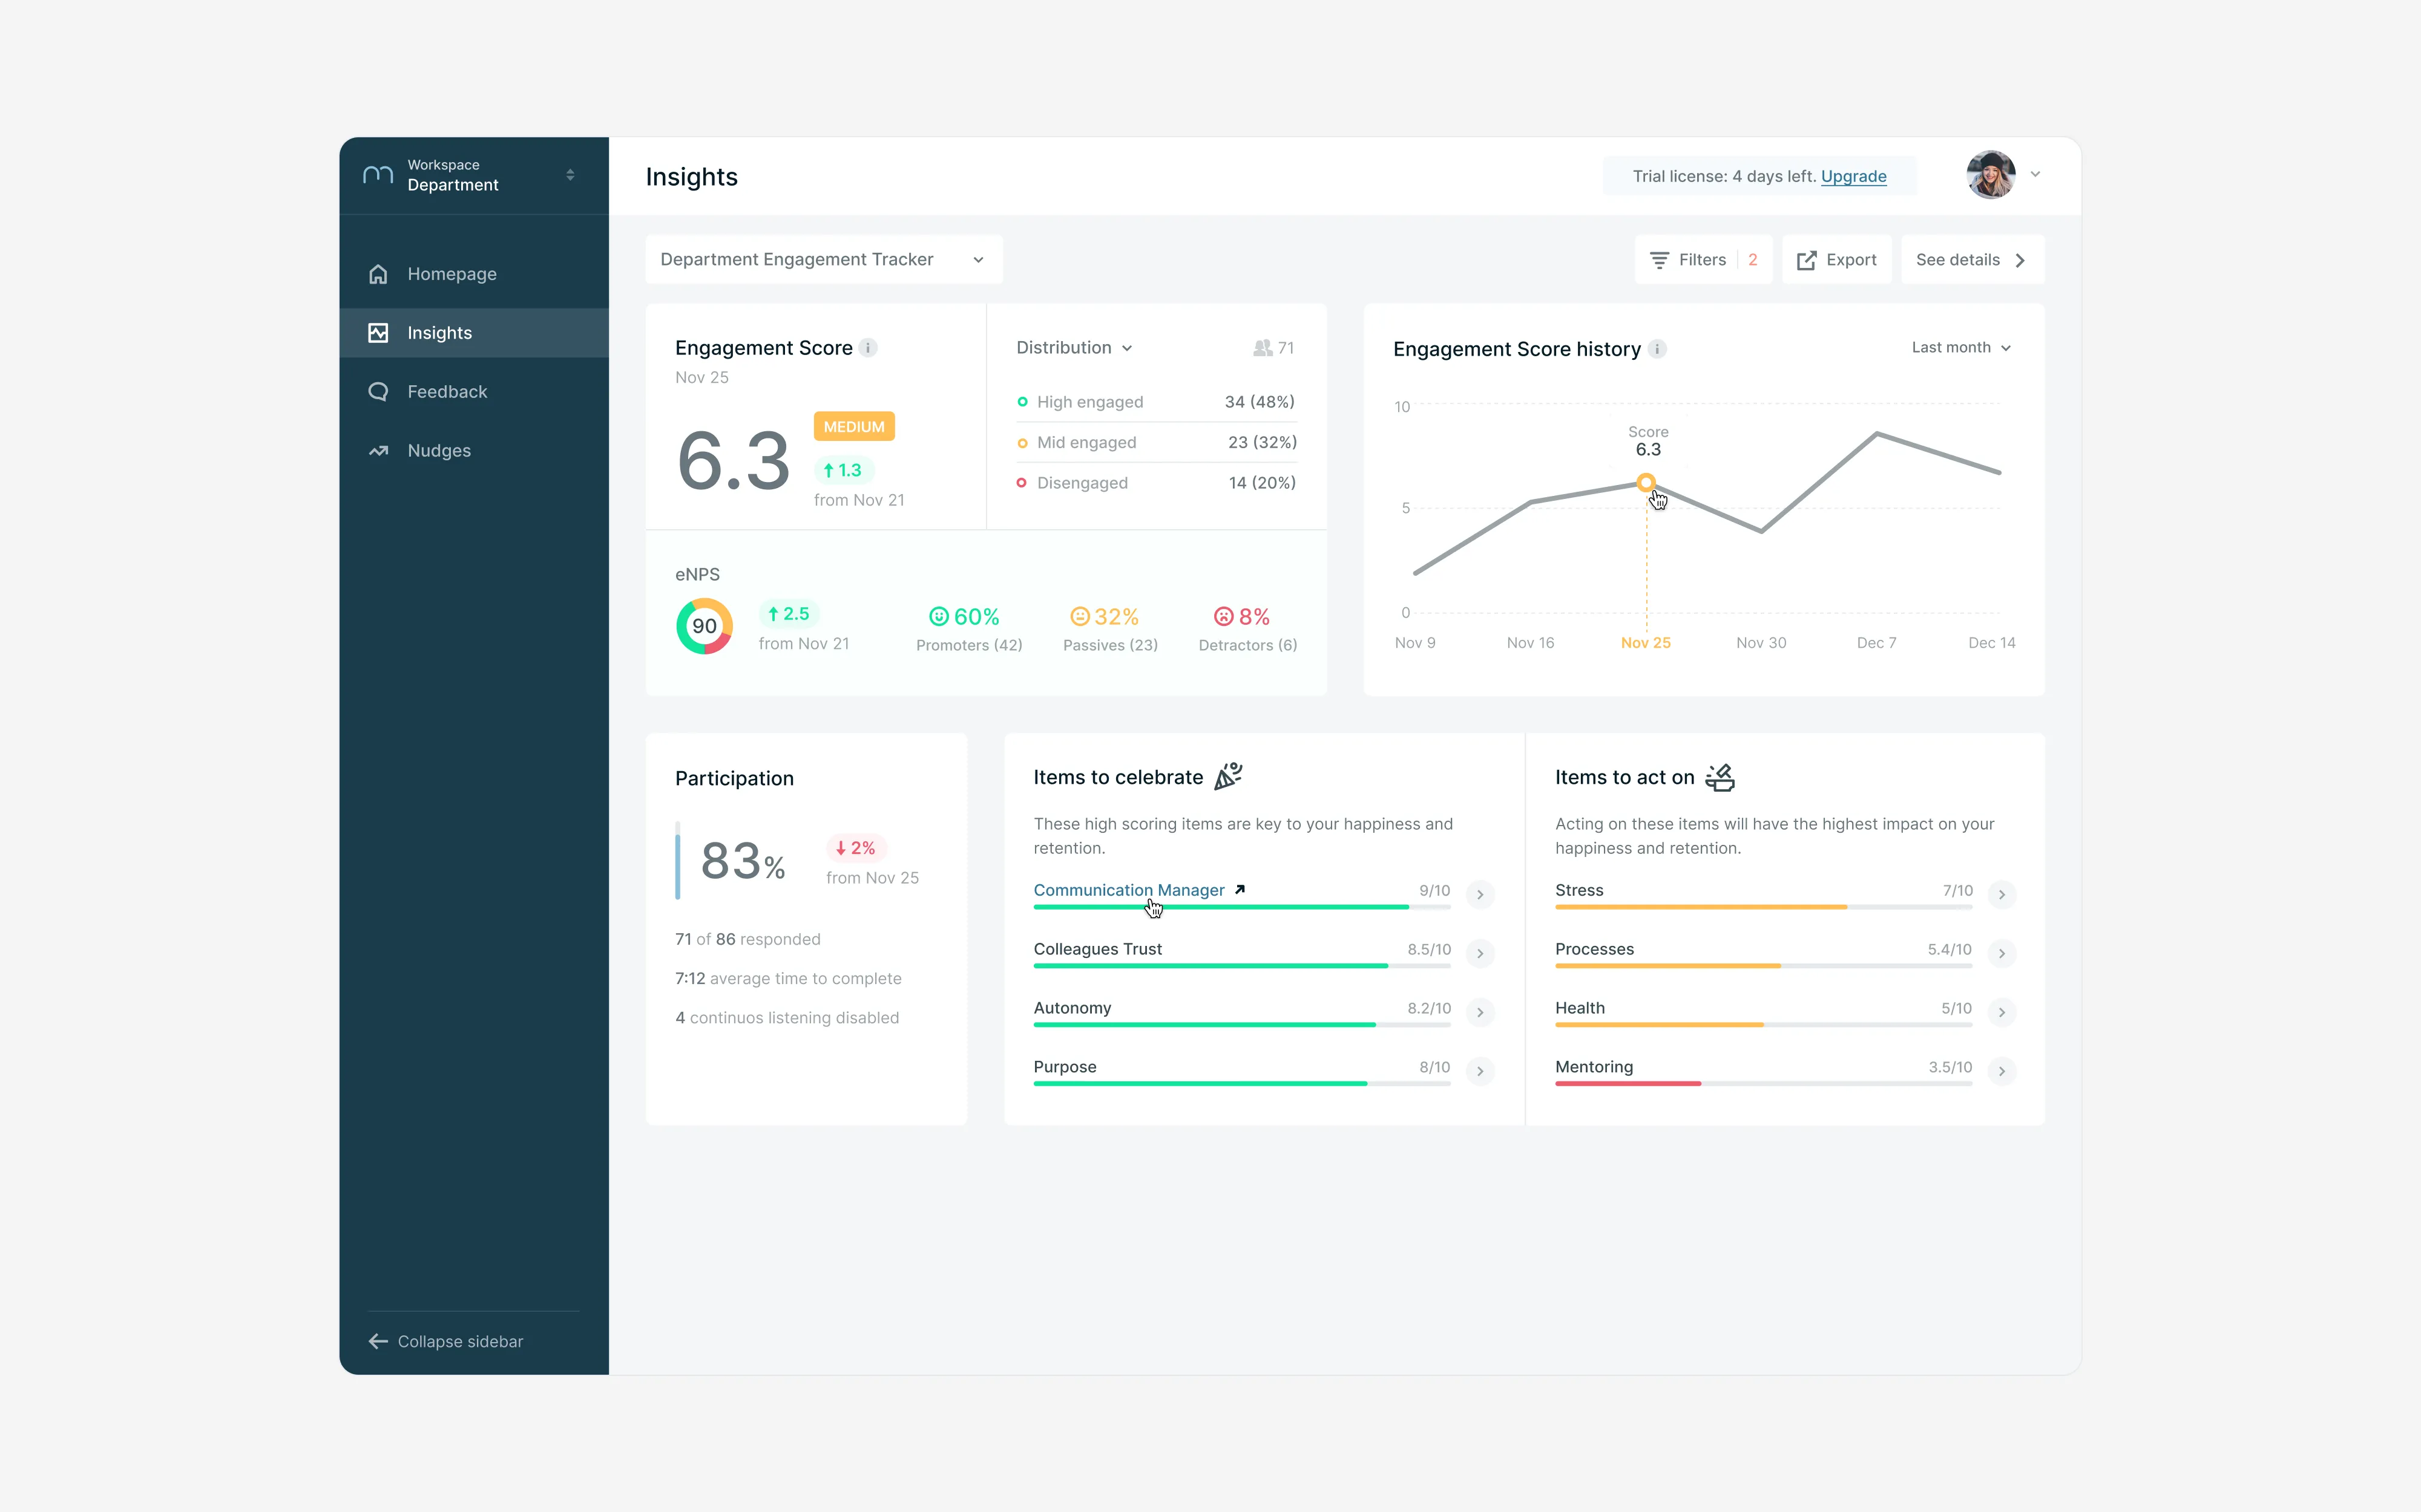Expand the Distribution dropdown
The image size is (2421, 1512).
pyautogui.click(x=1074, y=348)
